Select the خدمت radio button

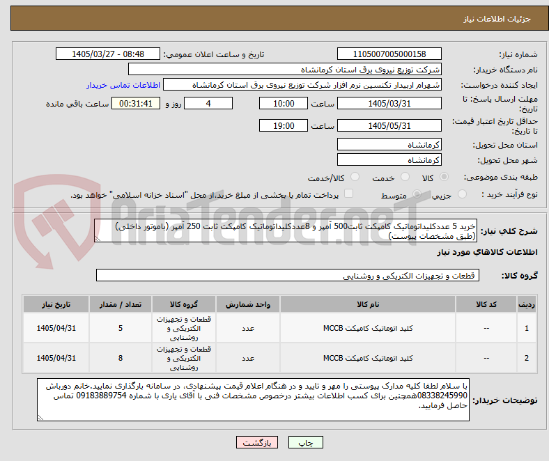pyautogui.click(x=405, y=177)
